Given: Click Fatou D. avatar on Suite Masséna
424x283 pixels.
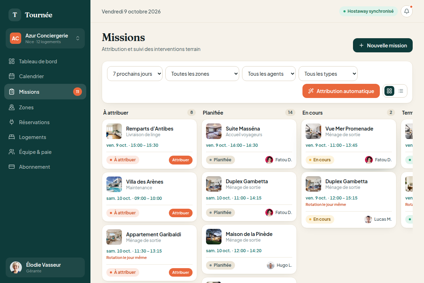Looking at the screenshot, I should tap(269, 160).
